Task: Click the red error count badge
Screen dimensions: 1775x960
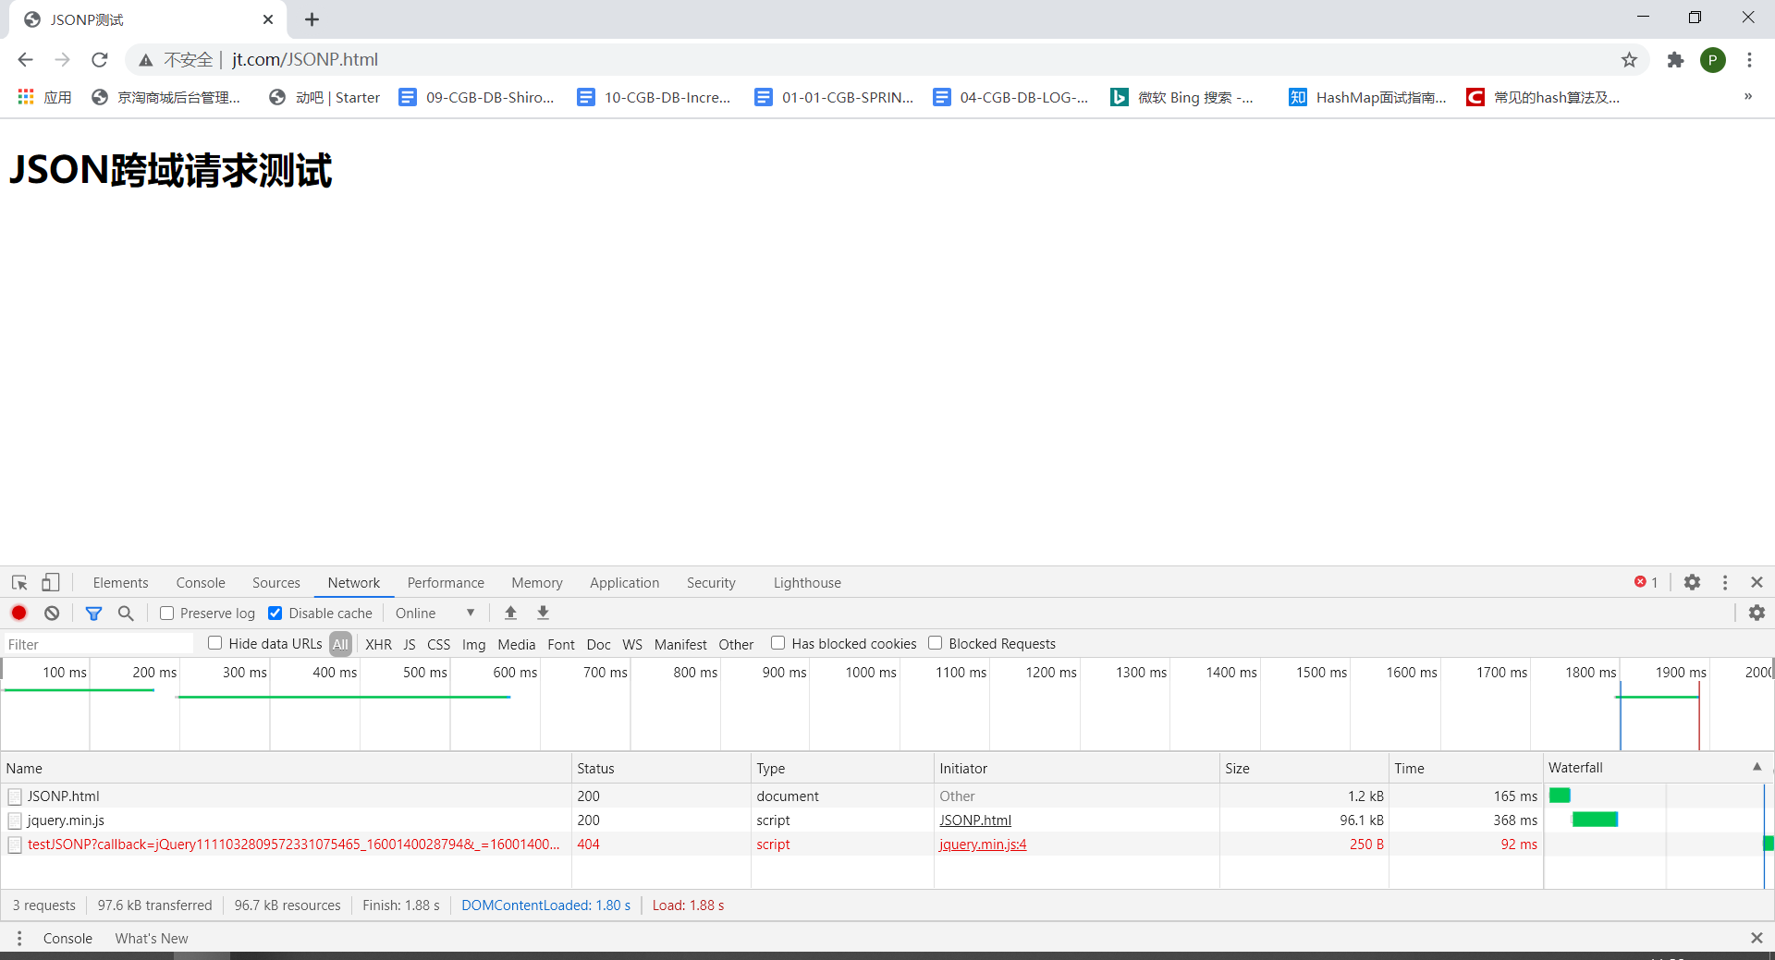Action: [x=1646, y=582]
